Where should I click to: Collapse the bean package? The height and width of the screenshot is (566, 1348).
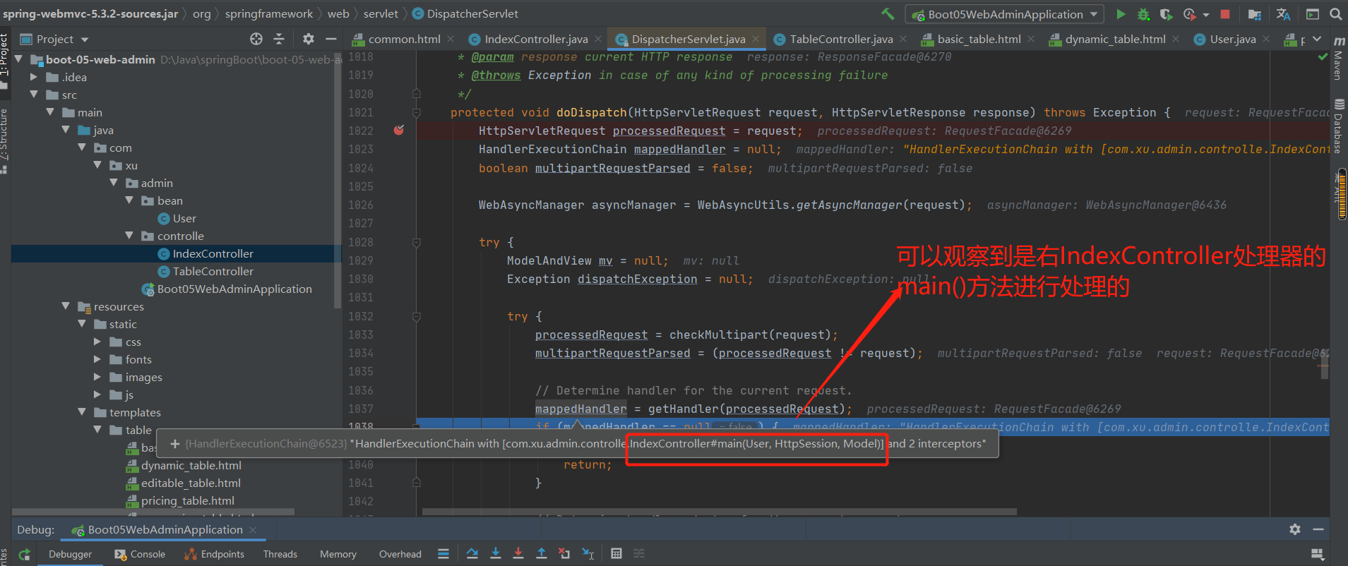point(129,200)
